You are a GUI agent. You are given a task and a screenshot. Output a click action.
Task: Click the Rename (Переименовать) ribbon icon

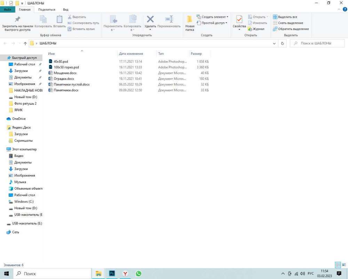pyautogui.click(x=169, y=19)
